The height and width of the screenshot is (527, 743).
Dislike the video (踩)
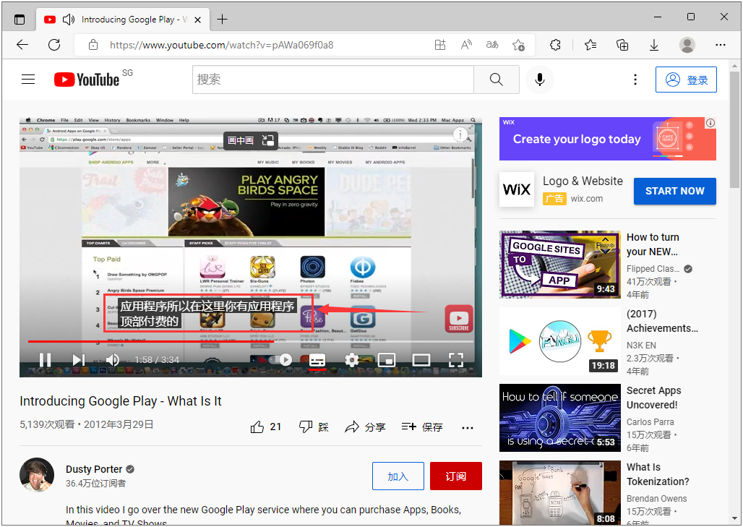point(314,427)
